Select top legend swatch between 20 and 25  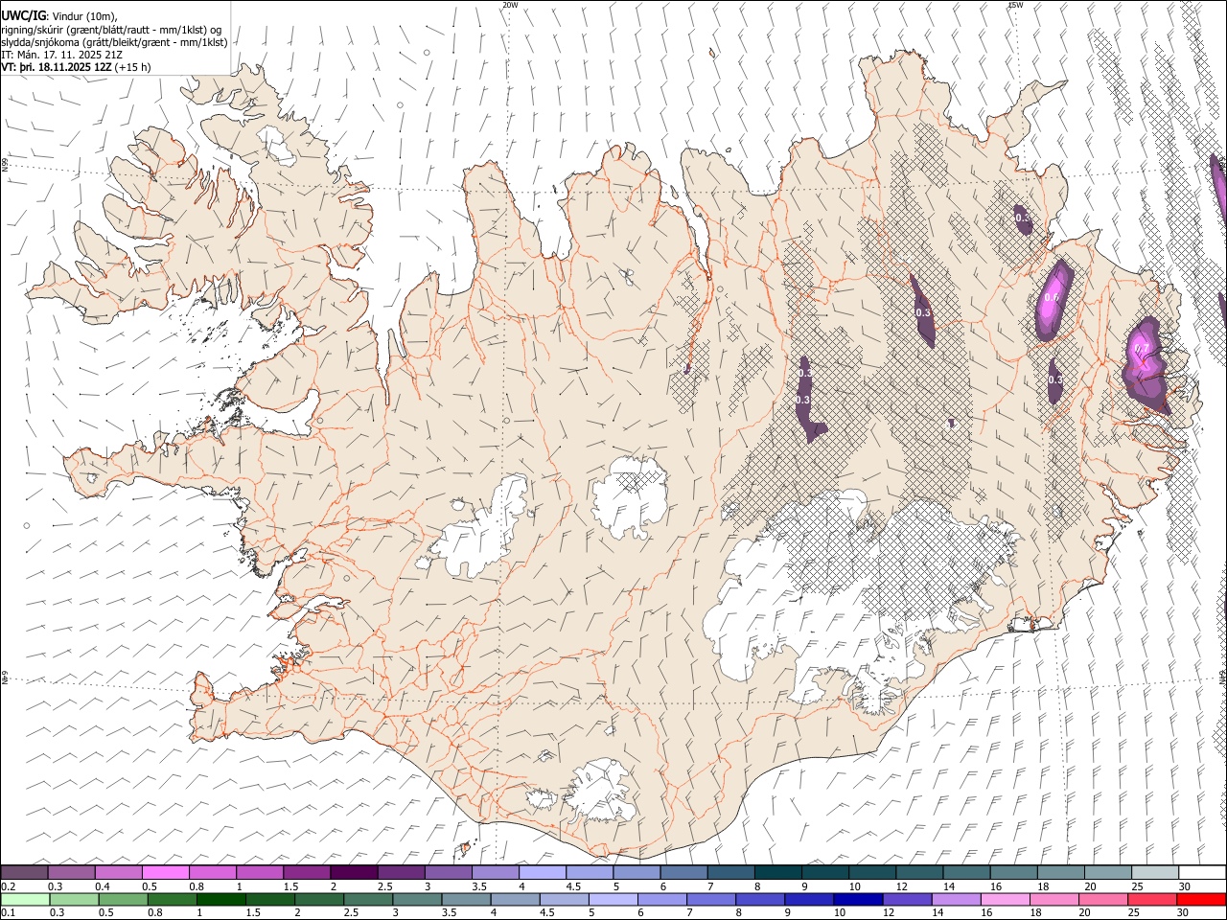[1108, 872]
